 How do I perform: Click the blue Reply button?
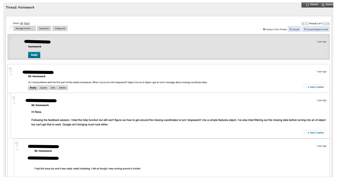pyautogui.click(x=34, y=55)
